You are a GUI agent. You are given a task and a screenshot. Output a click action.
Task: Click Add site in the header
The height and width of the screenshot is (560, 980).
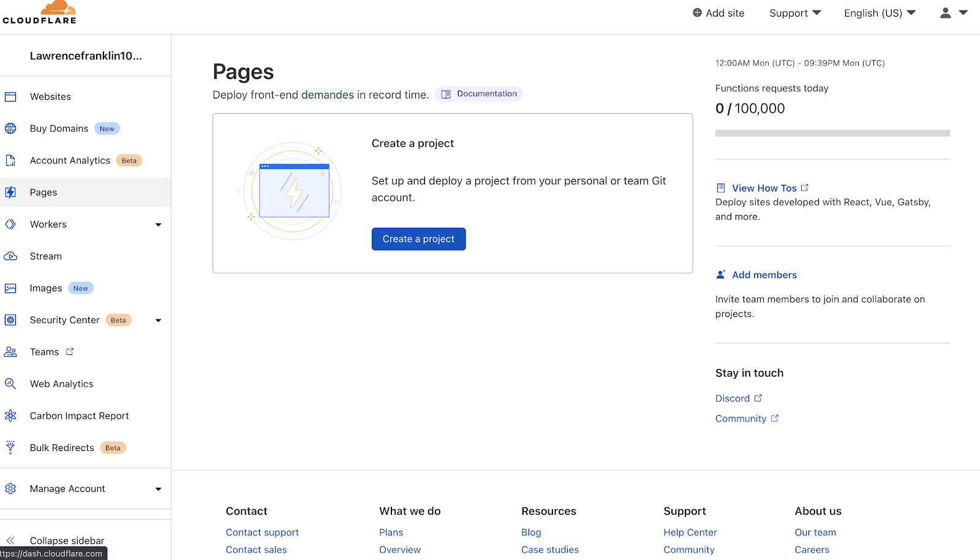pos(718,13)
